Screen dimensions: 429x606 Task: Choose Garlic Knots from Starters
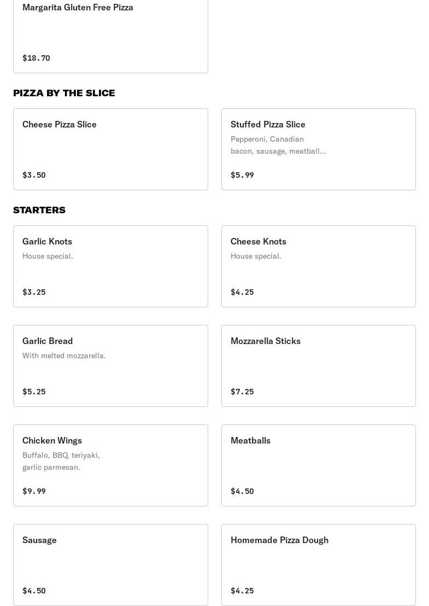point(110,266)
